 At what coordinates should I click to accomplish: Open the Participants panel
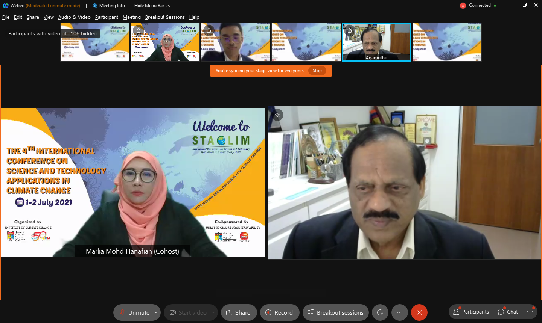click(471, 312)
